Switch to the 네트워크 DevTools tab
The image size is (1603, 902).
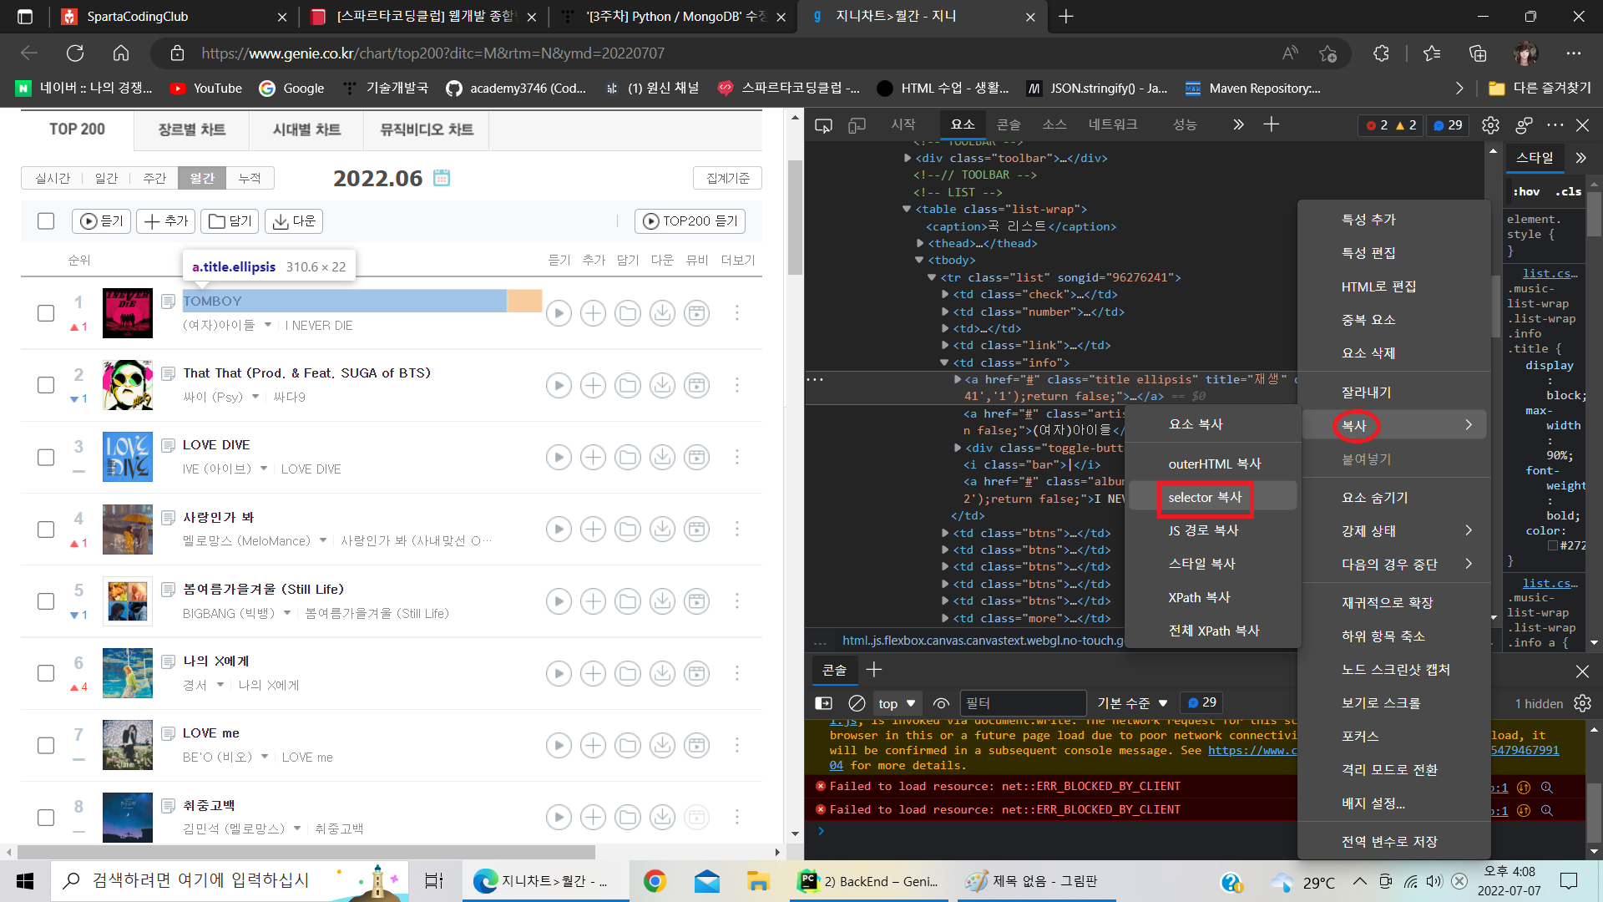(x=1112, y=124)
